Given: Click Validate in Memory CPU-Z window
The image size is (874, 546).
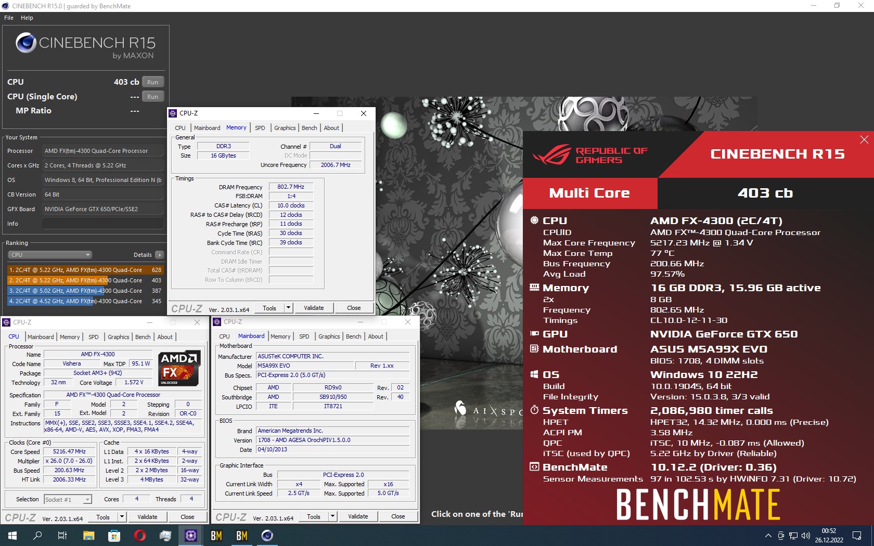Looking at the screenshot, I should pyautogui.click(x=314, y=308).
